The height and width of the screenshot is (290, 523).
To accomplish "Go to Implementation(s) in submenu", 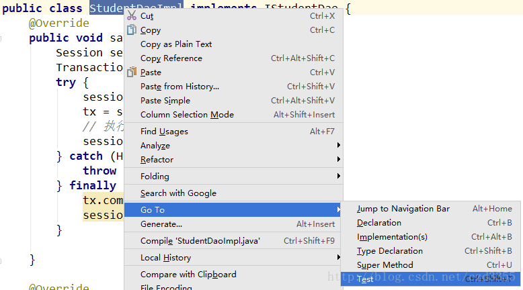I will click(392, 237).
